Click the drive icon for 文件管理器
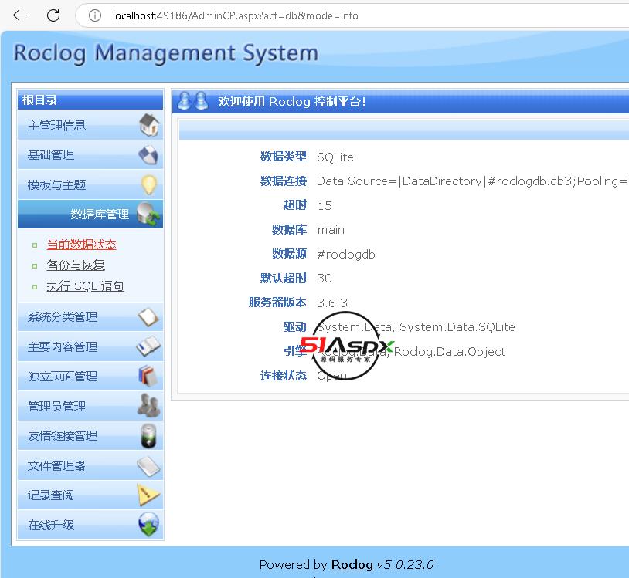Image resolution: width=629 pixels, height=578 pixels. pos(148,466)
